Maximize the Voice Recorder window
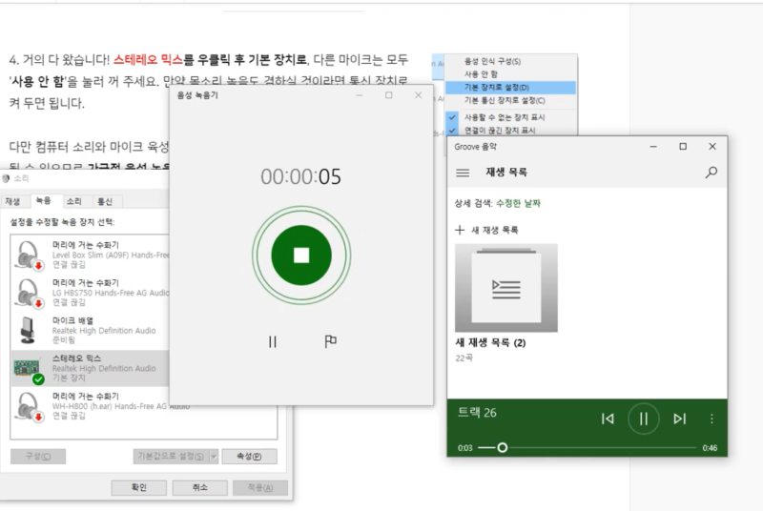Viewport: 763px width, 511px height. click(389, 95)
